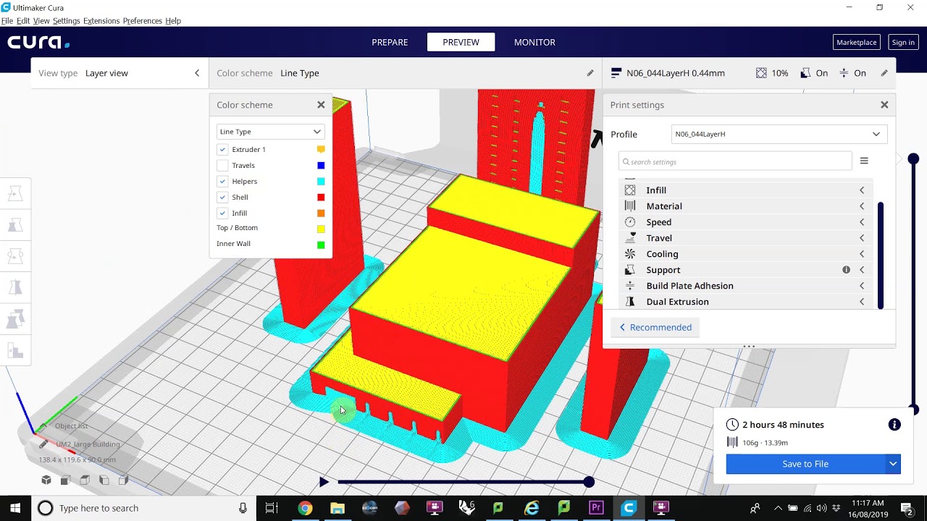Open the save options dropdown arrow
The width and height of the screenshot is (927, 521).
point(893,464)
